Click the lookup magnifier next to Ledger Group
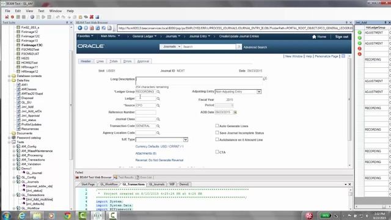391x220 pixels. pyautogui.click(x=158, y=92)
